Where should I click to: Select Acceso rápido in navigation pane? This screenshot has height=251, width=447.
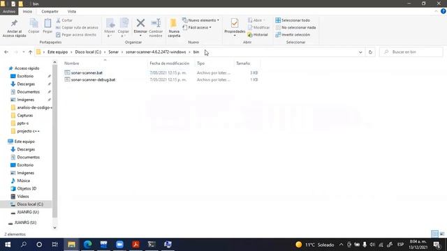click(27, 68)
